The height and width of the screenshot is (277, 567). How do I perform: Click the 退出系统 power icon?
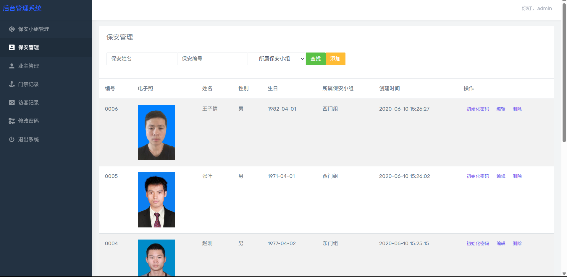click(x=12, y=140)
